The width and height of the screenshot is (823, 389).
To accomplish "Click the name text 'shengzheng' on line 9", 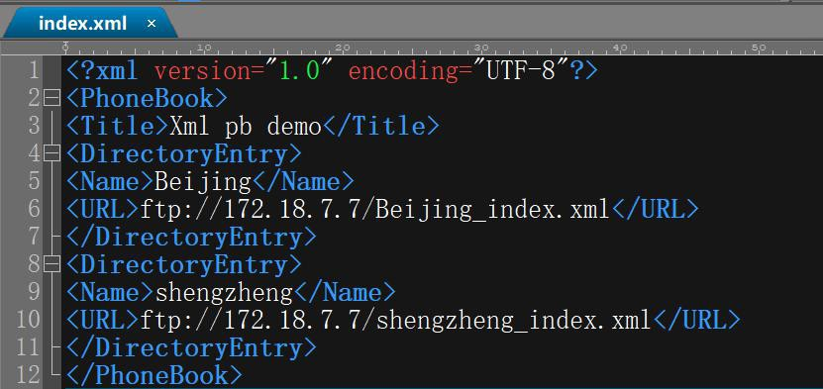I will pos(224,293).
